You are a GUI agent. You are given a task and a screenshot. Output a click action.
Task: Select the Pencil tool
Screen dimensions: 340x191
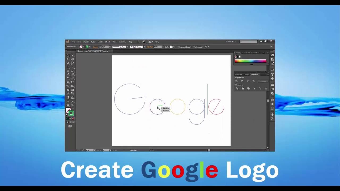tap(68, 75)
